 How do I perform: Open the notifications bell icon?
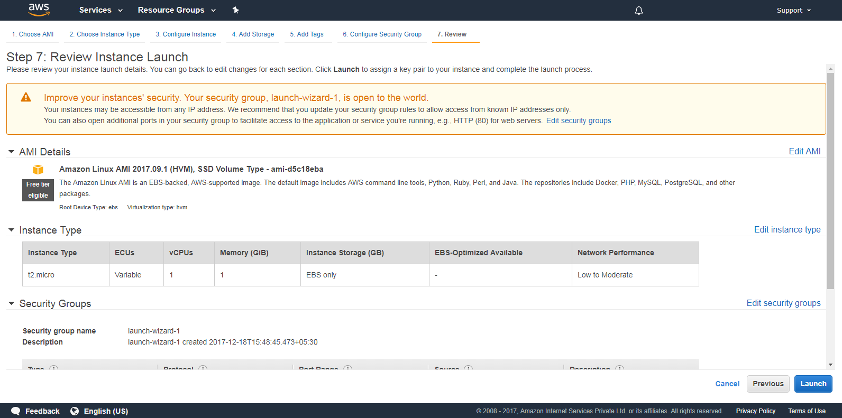639,11
